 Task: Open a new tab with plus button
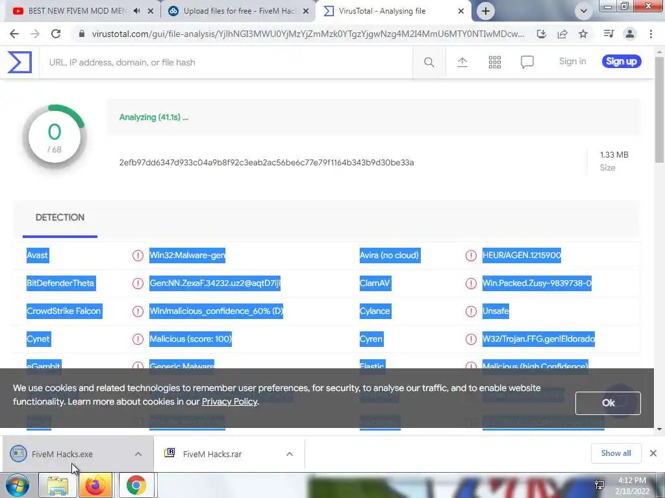click(486, 11)
